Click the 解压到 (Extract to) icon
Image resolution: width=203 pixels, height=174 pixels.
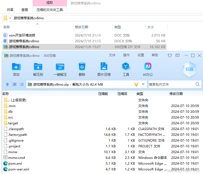point(38,67)
